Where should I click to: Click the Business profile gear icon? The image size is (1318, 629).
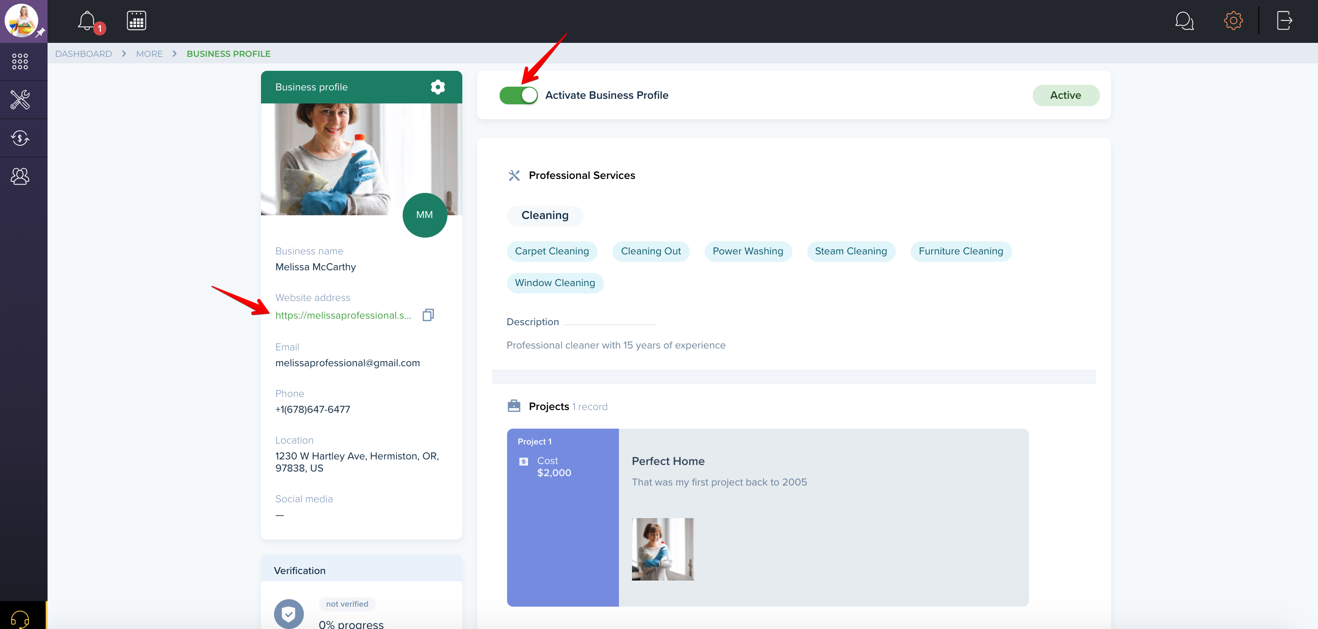(438, 87)
